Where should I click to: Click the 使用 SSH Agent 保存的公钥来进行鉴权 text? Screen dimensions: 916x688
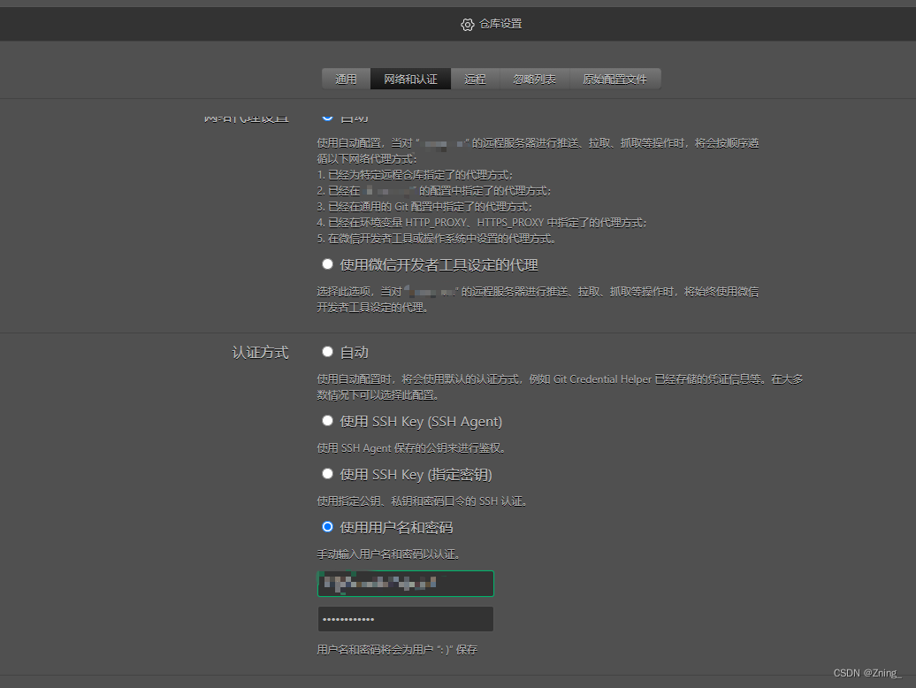point(411,448)
